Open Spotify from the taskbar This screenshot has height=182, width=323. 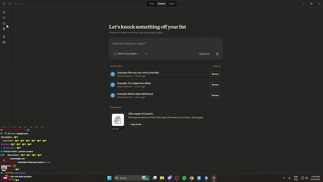(184, 178)
